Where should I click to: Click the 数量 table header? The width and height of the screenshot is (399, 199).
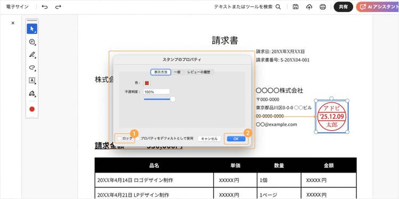pos(279,166)
